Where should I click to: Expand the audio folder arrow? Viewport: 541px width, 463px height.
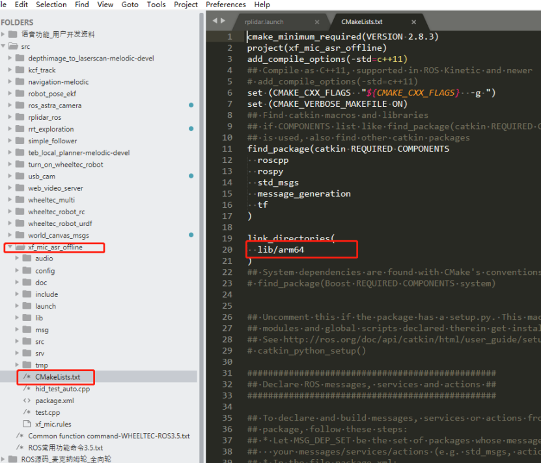pos(18,259)
